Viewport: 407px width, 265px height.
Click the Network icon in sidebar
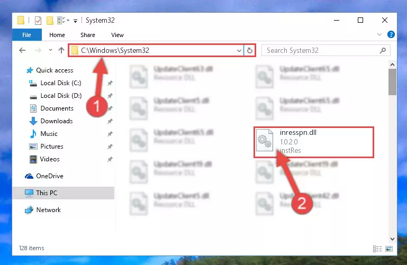pyautogui.click(x=29, y=210)
